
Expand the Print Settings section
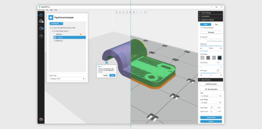[x=211, y=13]
